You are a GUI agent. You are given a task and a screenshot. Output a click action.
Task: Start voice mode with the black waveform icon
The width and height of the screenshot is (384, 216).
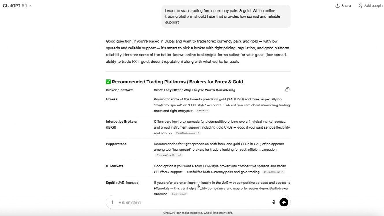coord(284,202)
